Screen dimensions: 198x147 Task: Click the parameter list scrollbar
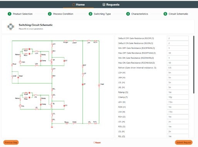[194, 64]
